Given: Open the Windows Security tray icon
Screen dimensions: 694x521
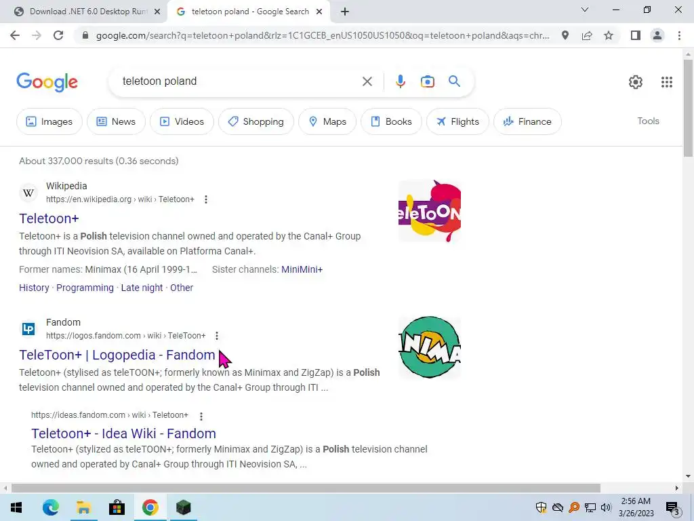Looking at the screenshot, I should (541, 507).
